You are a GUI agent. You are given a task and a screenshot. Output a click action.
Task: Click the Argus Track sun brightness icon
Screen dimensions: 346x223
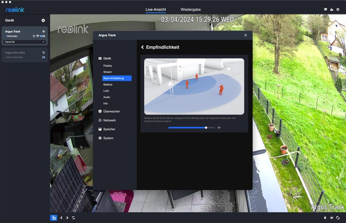44,36
